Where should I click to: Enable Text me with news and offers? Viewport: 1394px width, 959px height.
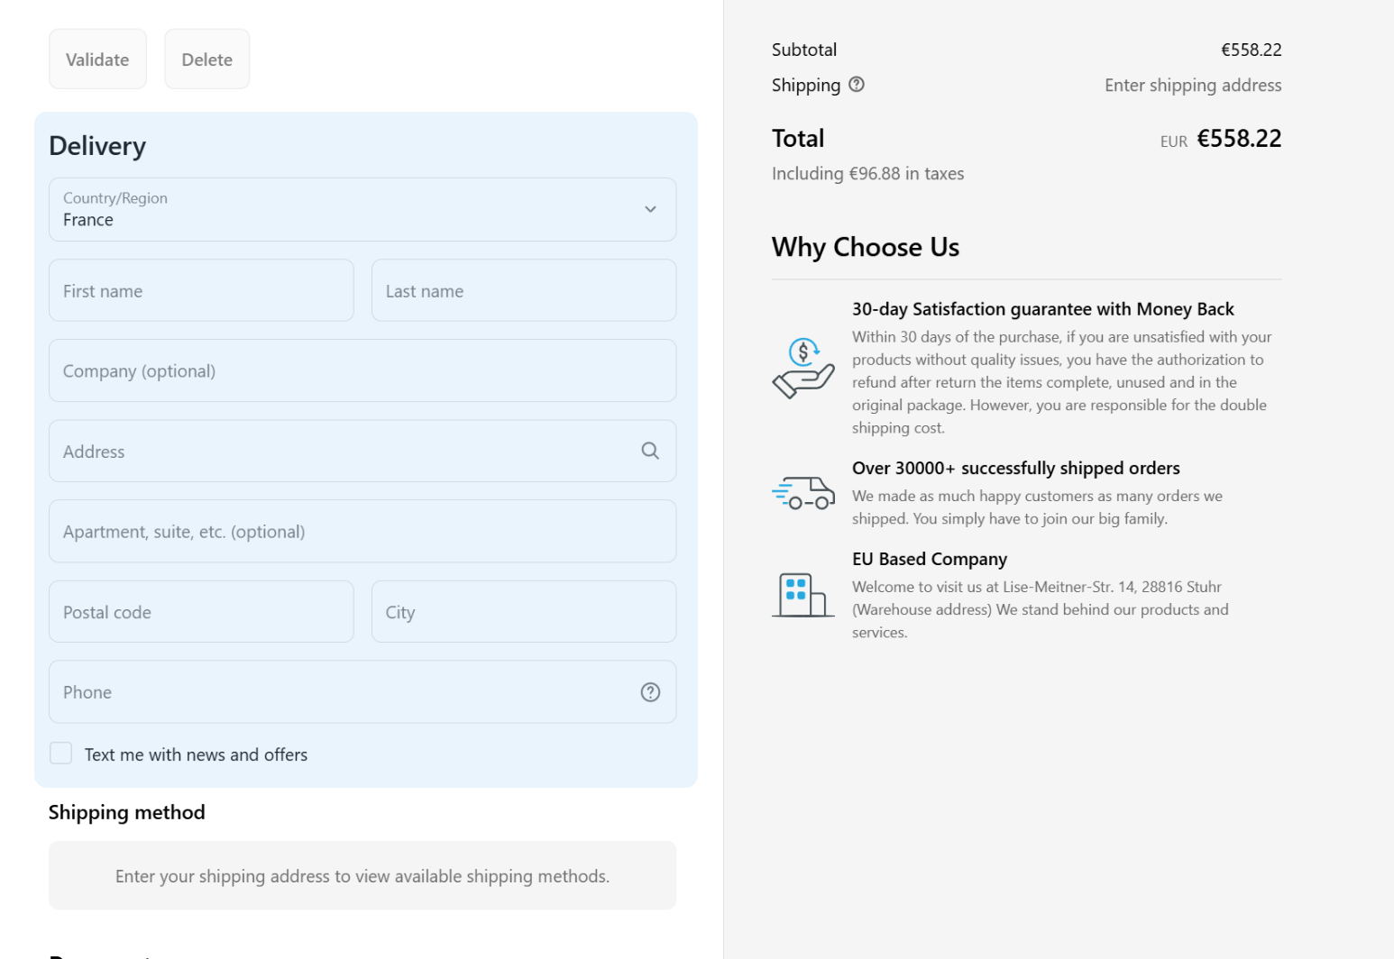61,753
